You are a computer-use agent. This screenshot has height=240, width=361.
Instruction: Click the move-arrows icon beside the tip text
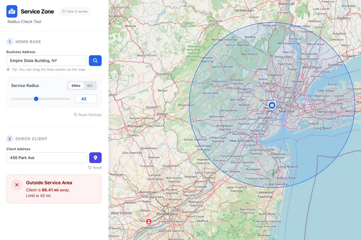(x=8, y=70)
